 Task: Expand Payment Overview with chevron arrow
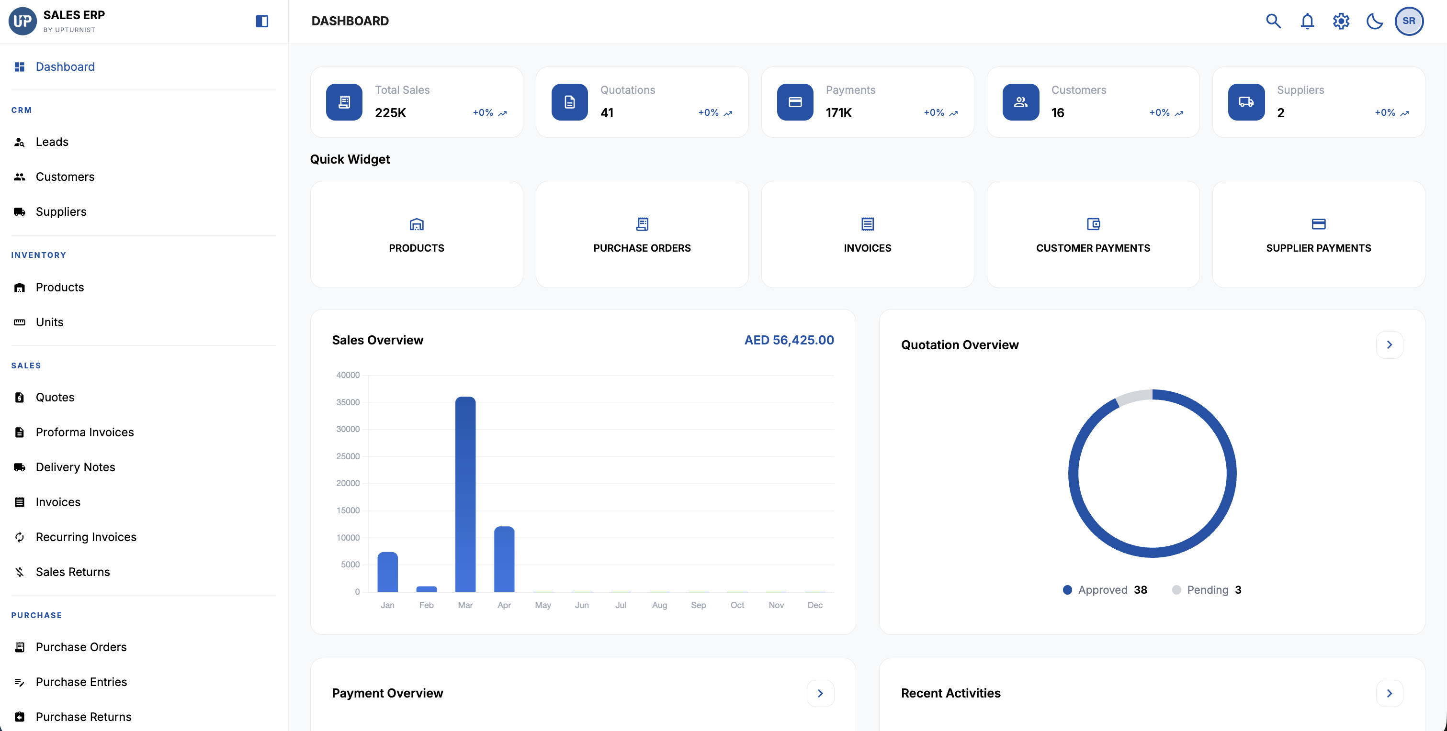click(821, 693)
